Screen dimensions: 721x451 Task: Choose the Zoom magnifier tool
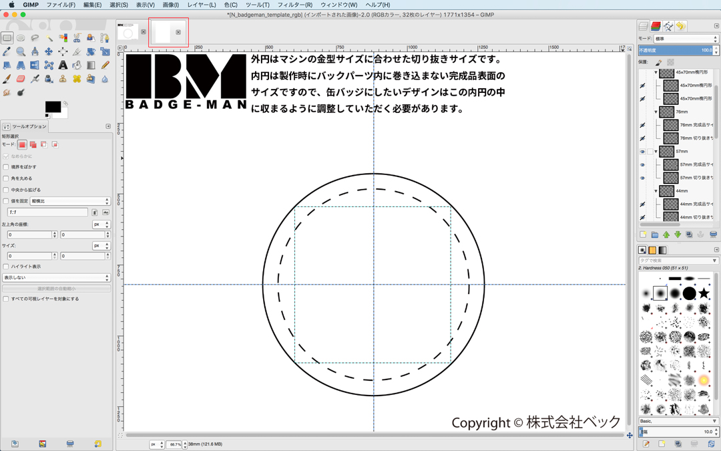(x=21, y=51)
